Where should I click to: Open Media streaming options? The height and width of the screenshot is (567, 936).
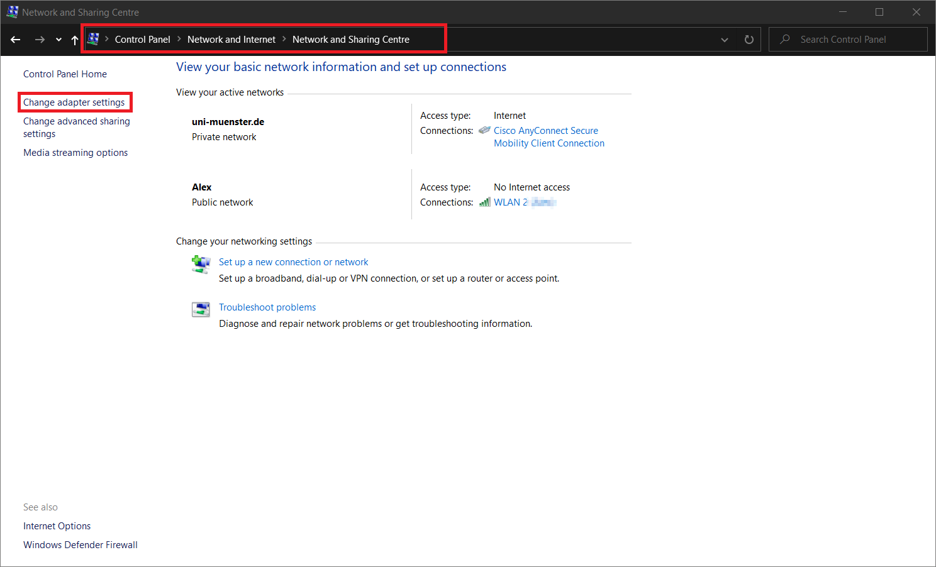[x=75, y=152]
